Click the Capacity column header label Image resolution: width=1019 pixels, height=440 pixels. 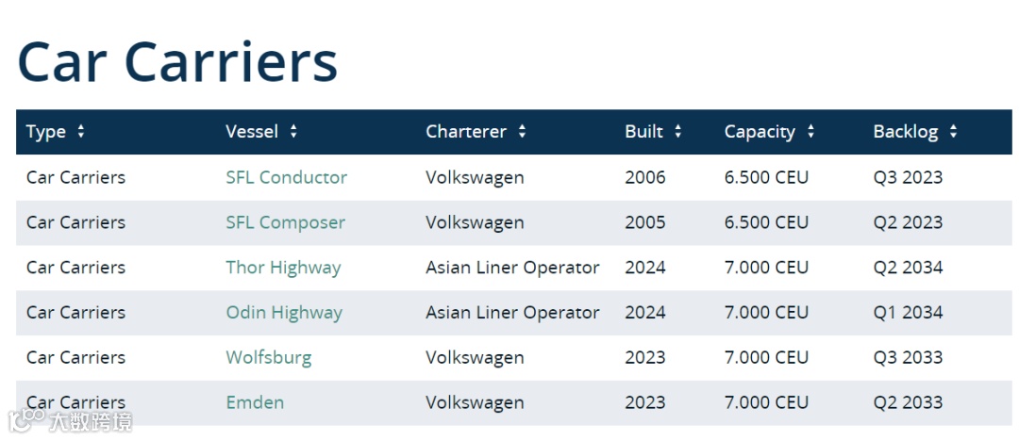pos(760,132)
